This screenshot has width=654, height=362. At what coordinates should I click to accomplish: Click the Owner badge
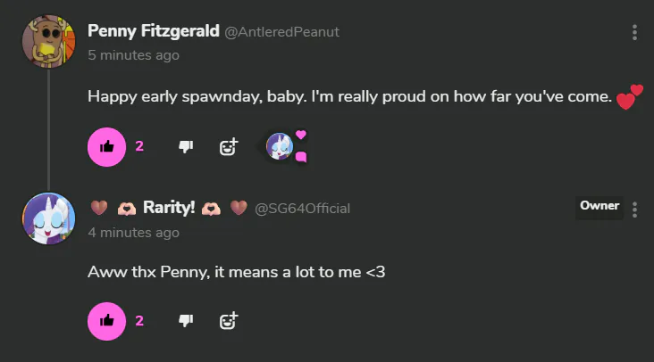[599, 206]
